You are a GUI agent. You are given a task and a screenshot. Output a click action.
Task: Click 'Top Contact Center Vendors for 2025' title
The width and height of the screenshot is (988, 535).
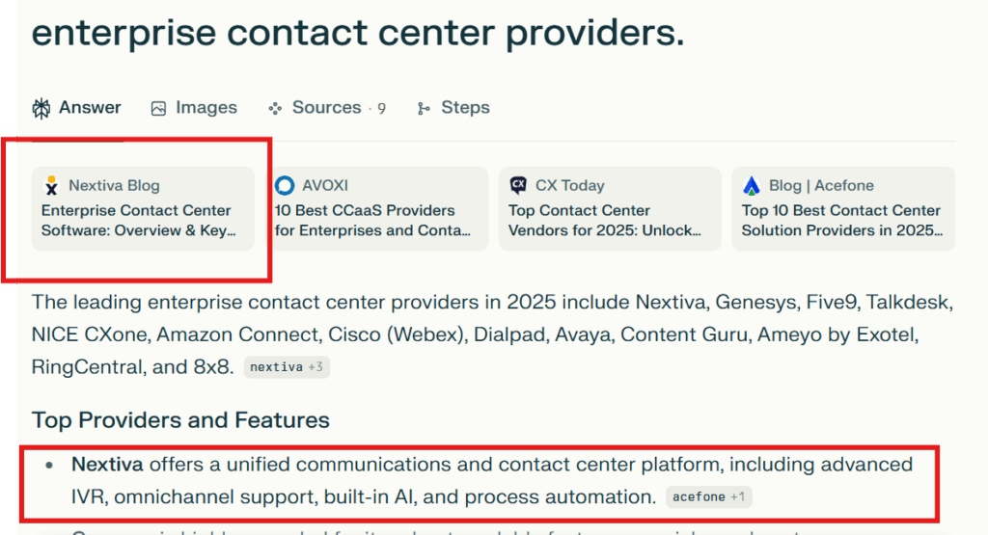(x=605, y=221)
